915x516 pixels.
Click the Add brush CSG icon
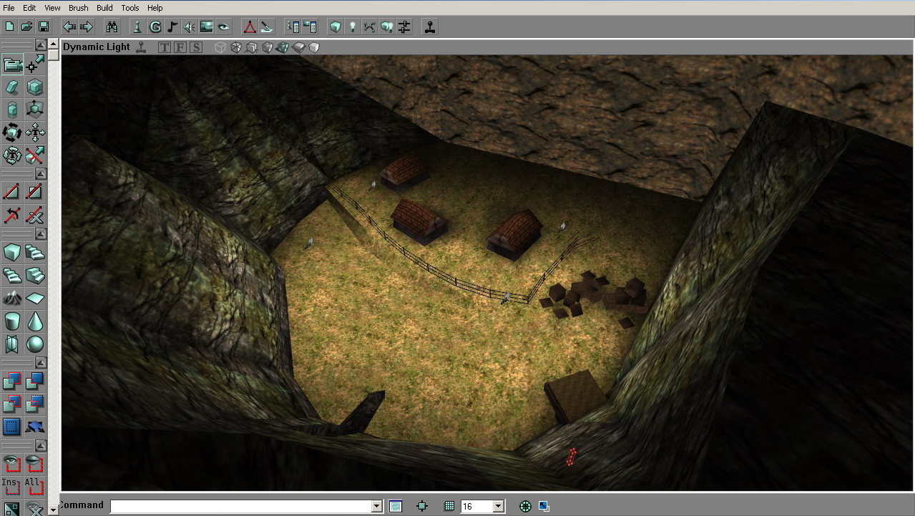click(x=12, y=382)
